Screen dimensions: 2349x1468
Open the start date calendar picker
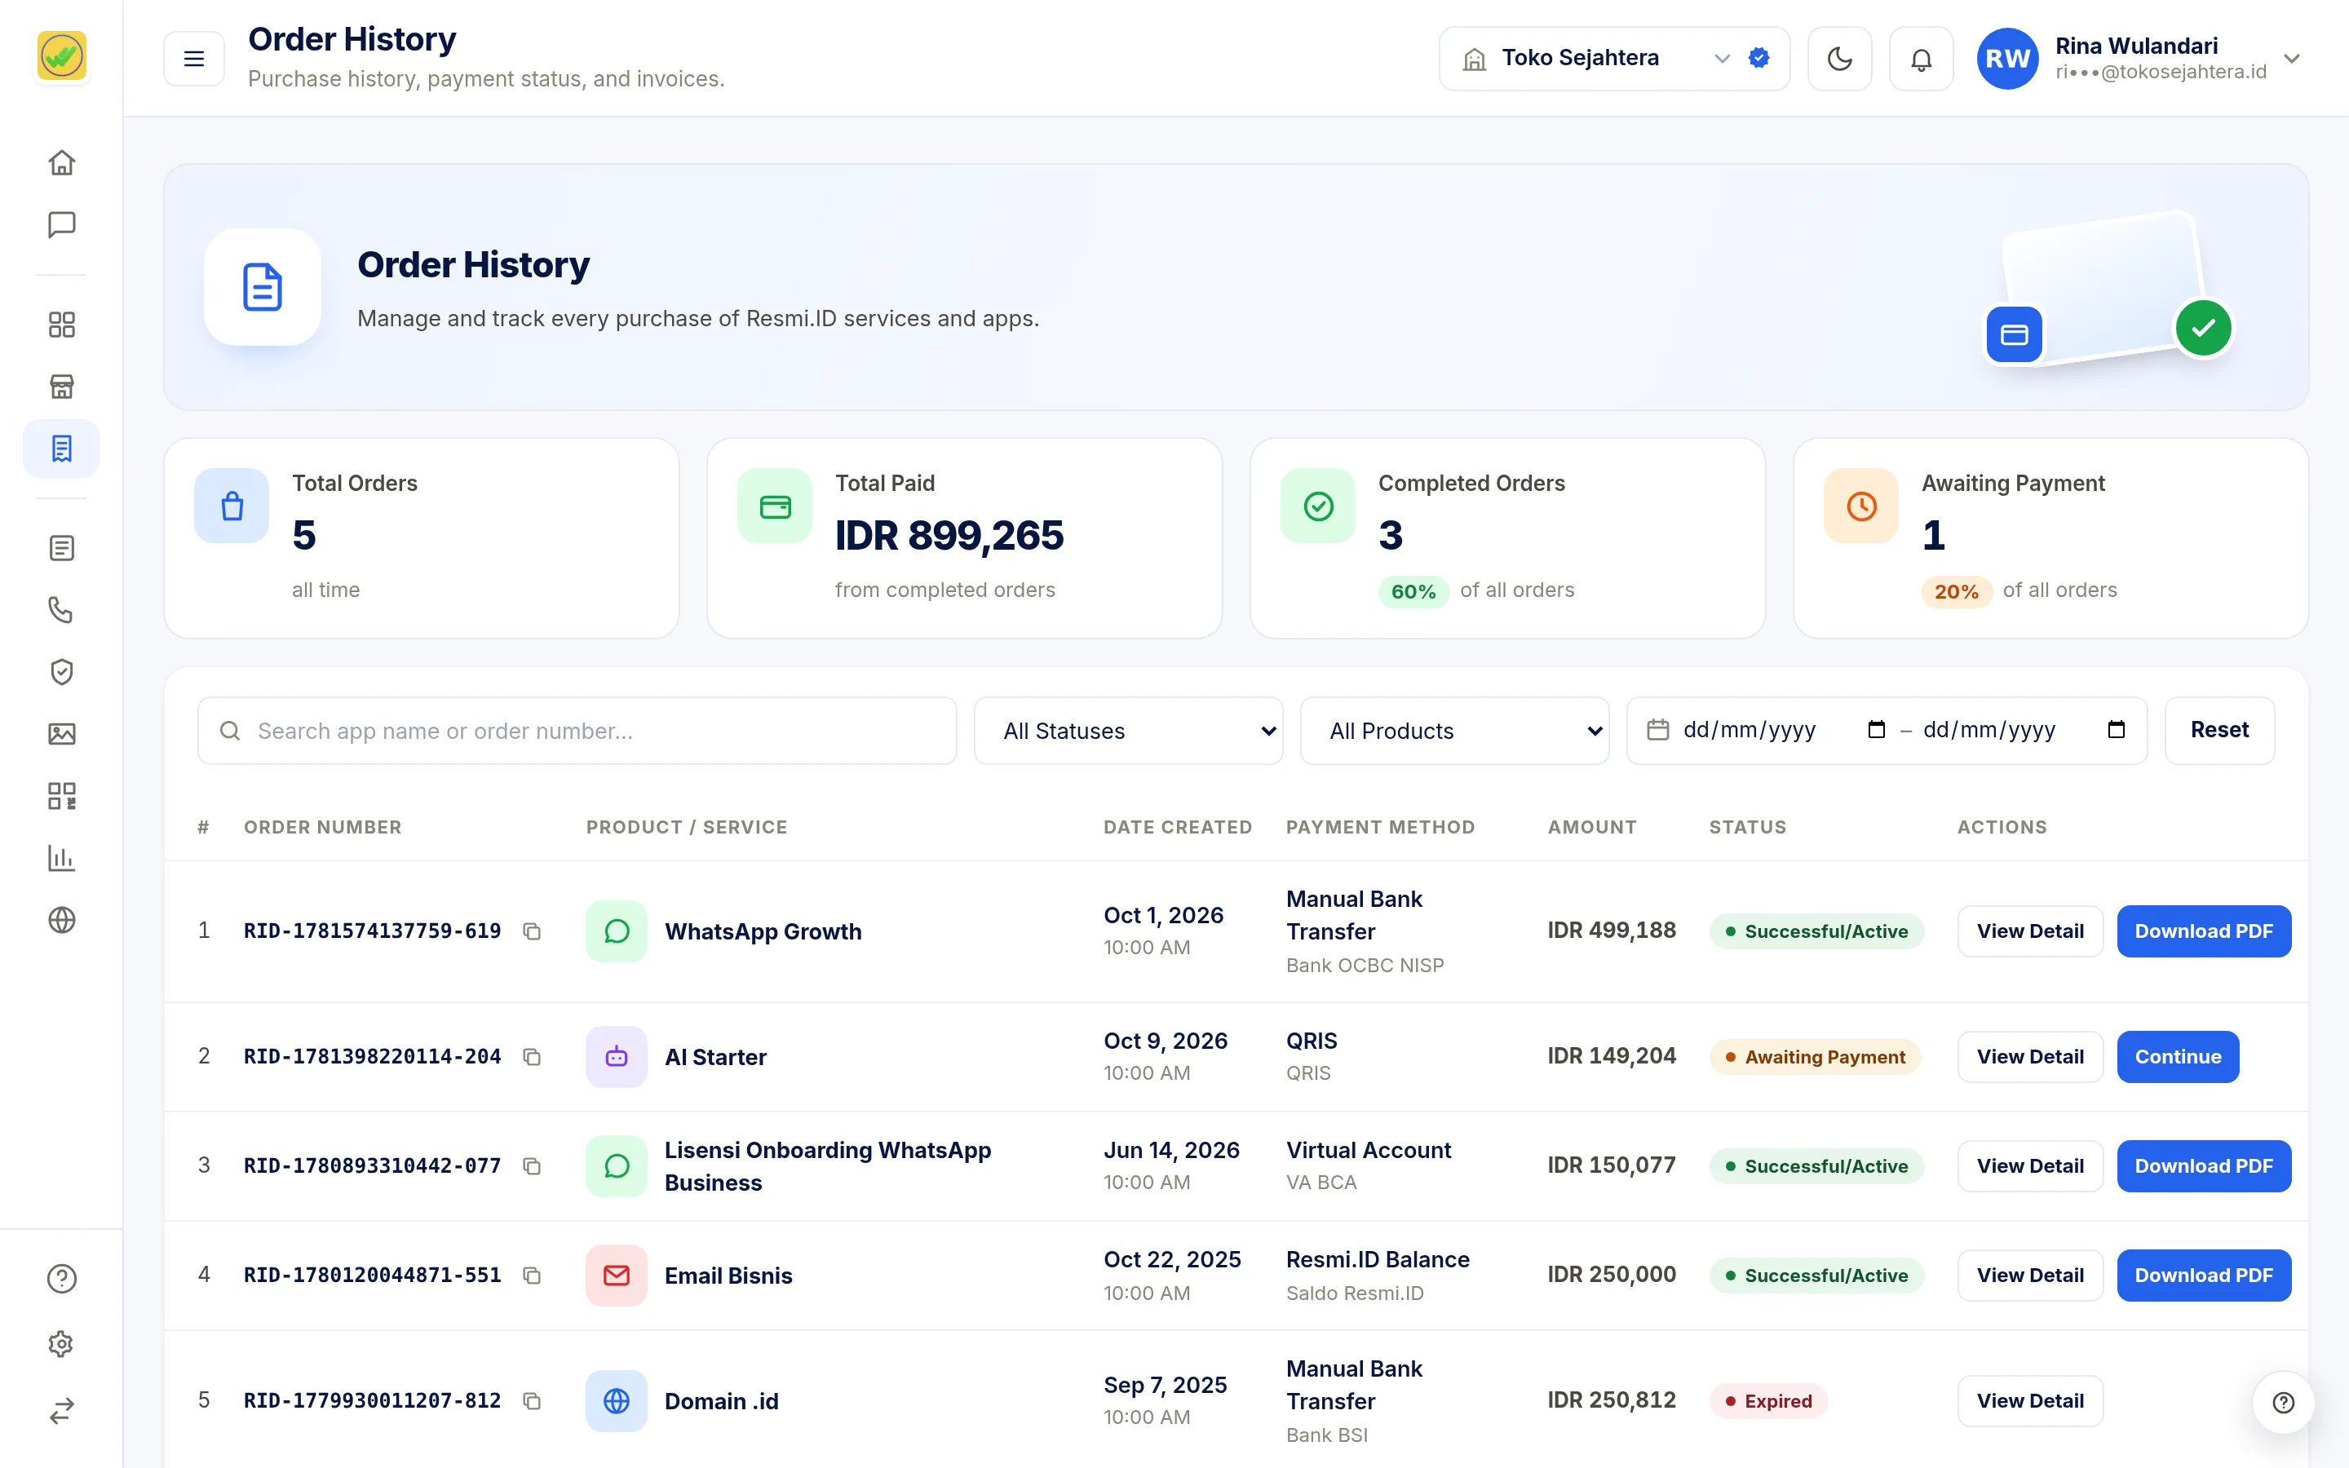tap(1876, 729)
